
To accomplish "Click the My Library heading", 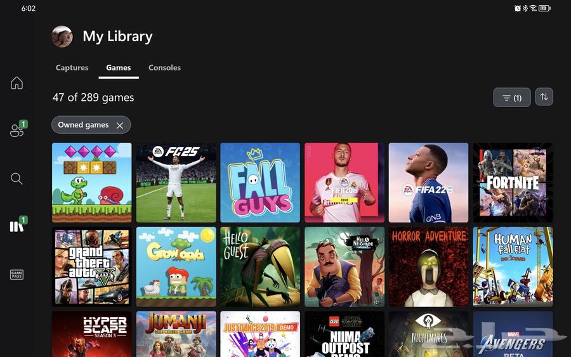I will (x=117, y=36).
